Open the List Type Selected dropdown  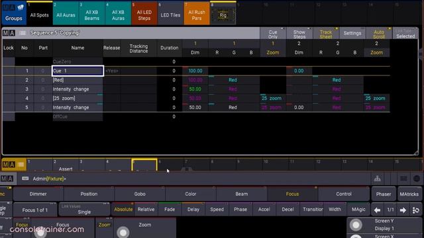(405, 34)
